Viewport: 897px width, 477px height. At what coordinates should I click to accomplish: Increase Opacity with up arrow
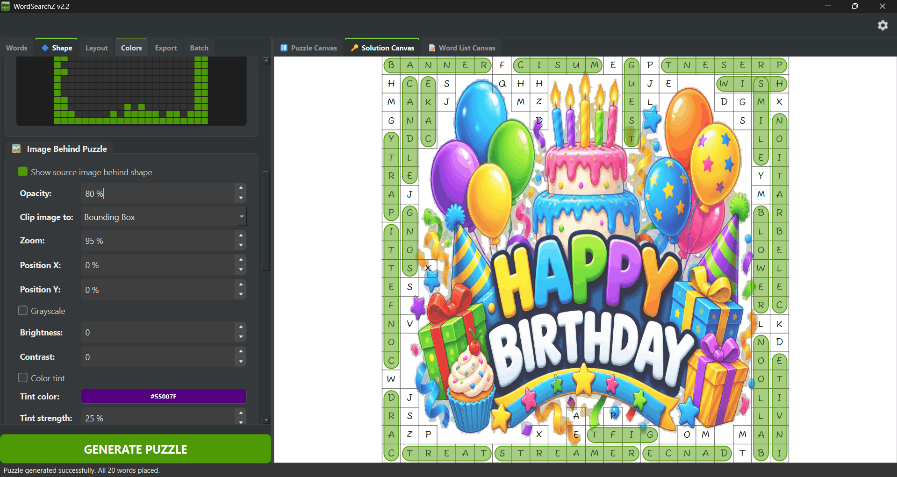click(x=241, y=188)
